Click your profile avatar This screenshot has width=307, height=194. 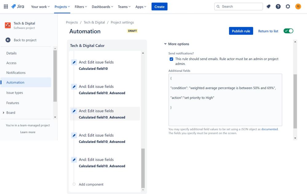tap(297, 6)
